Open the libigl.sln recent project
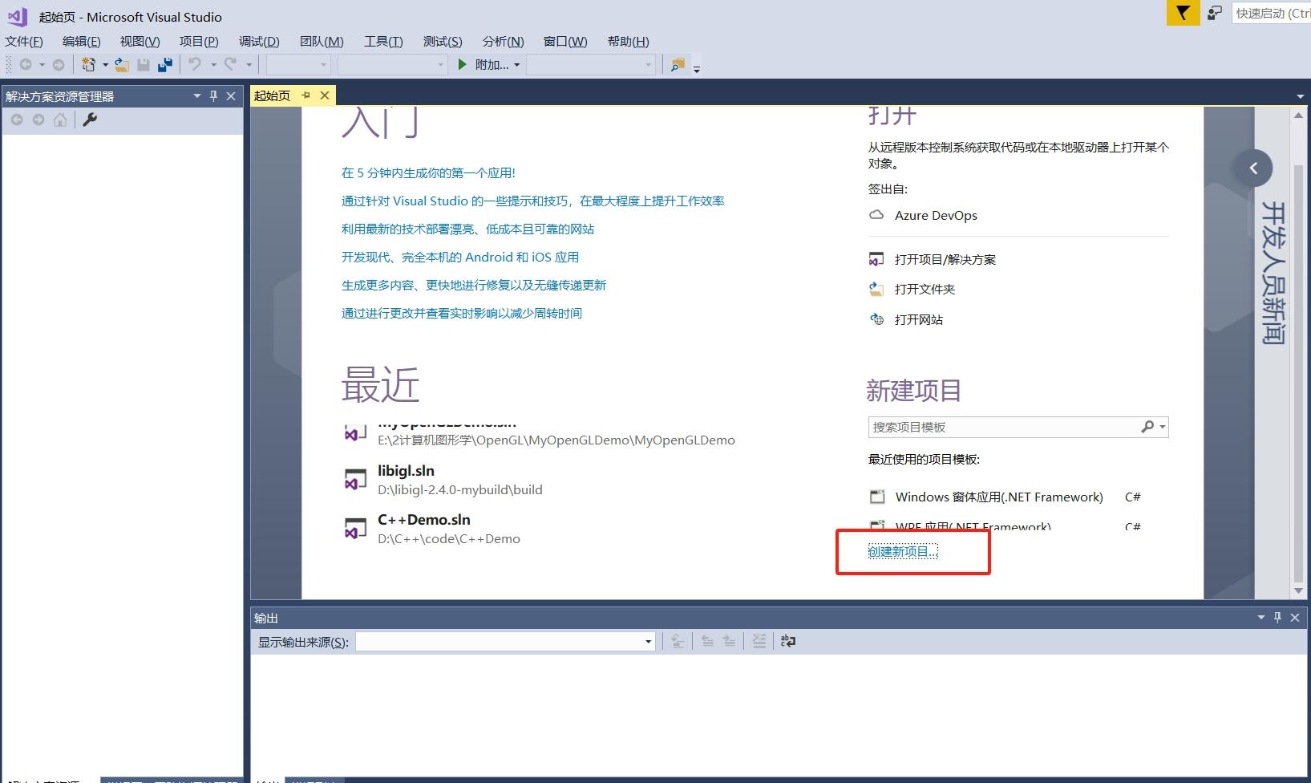Image resolution: width=1311 pixels, height=783 pixels. tap(407, 471)
